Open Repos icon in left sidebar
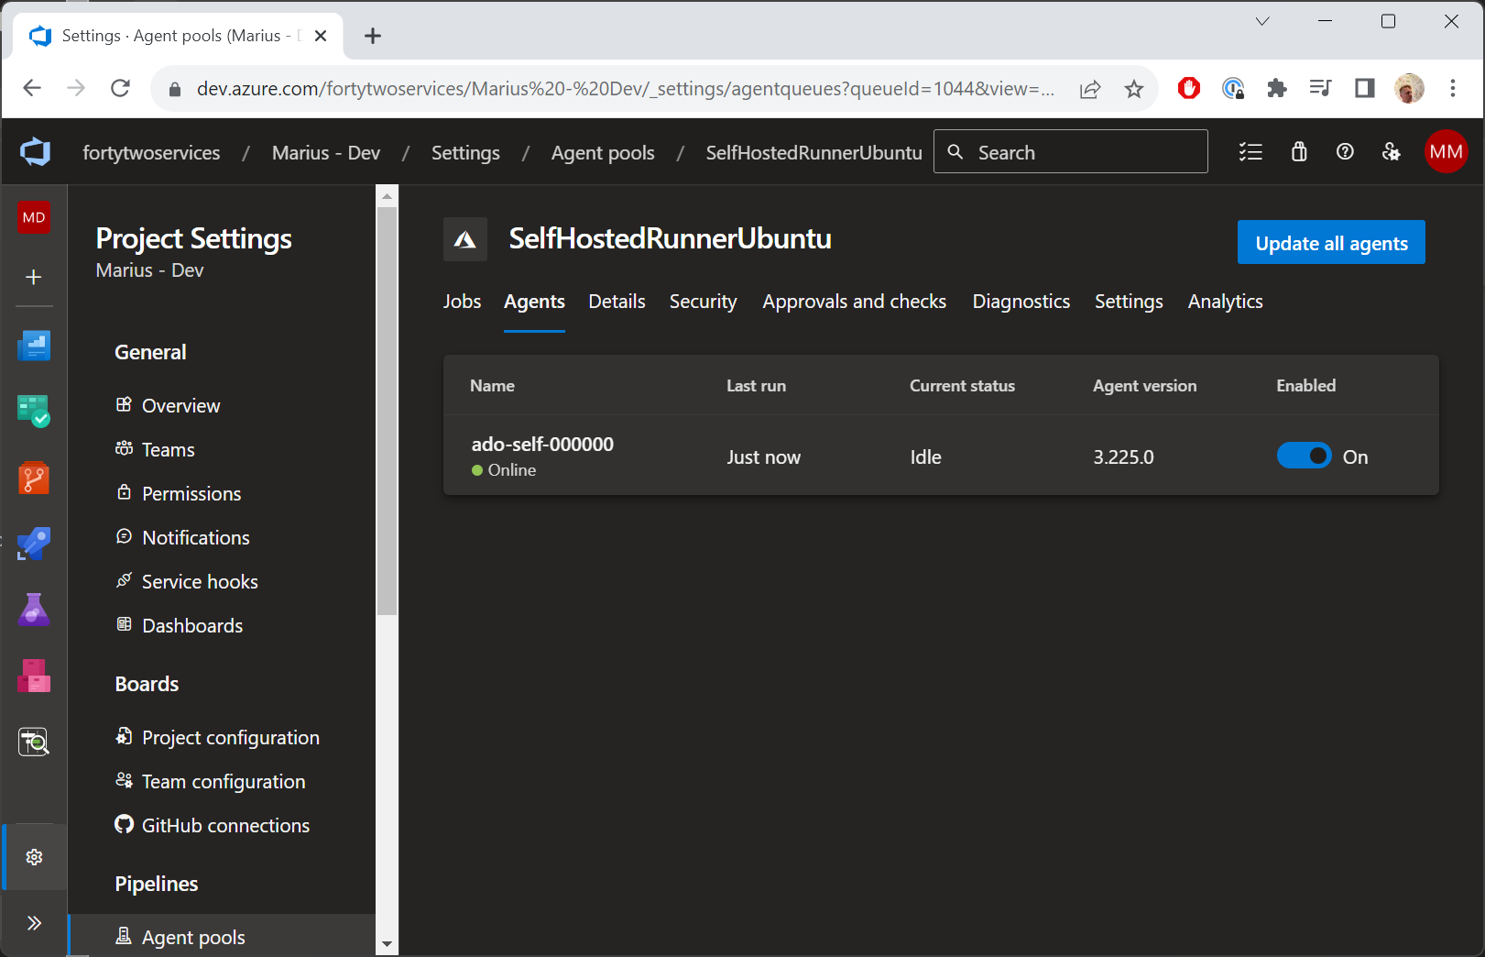 point(34,478)
